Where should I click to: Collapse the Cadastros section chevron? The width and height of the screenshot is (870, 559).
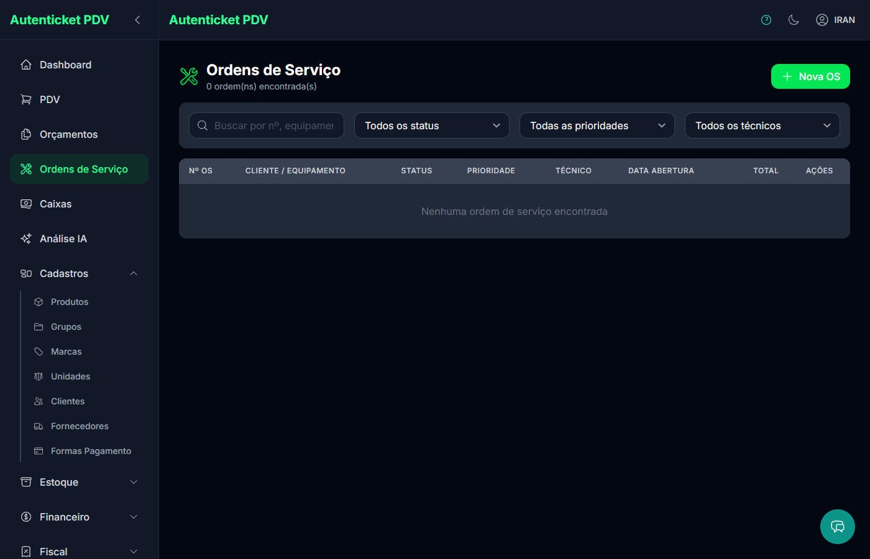pos(133,273)
